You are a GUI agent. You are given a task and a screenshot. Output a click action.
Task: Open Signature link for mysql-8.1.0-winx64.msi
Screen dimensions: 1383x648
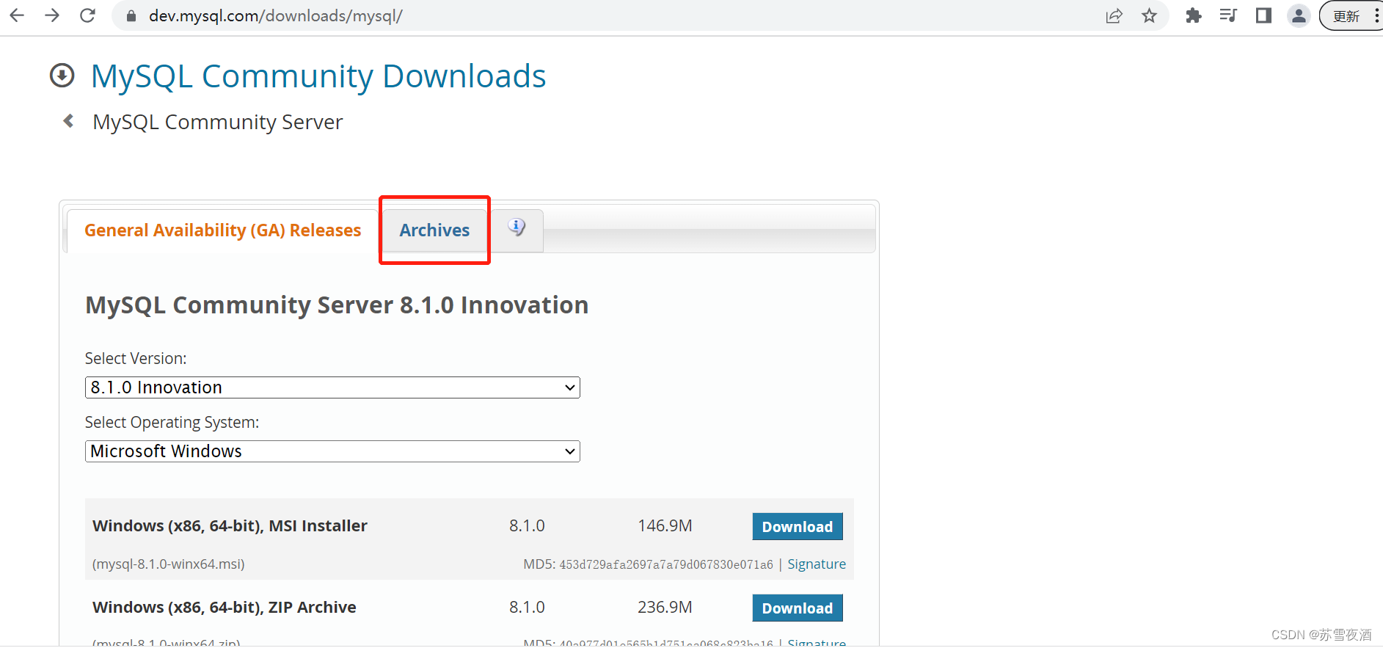pyautogui.click(x=817, y=564)
